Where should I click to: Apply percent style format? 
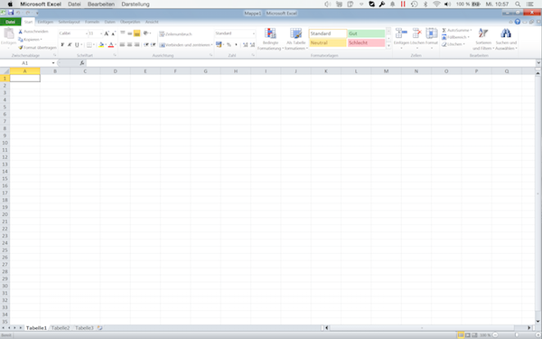point(229,44)
